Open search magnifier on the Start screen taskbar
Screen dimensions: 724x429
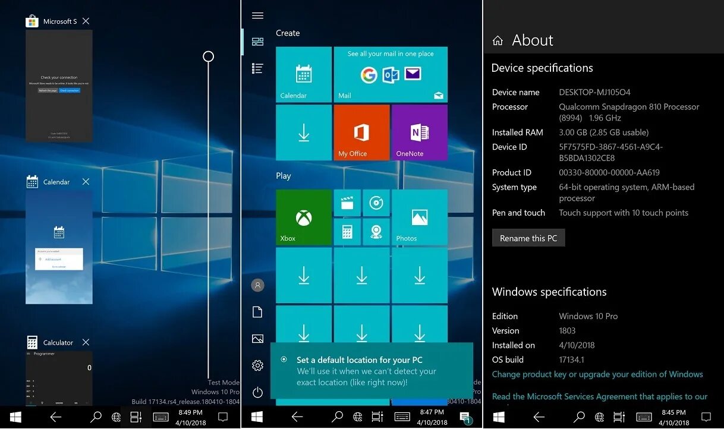point(337,417)
